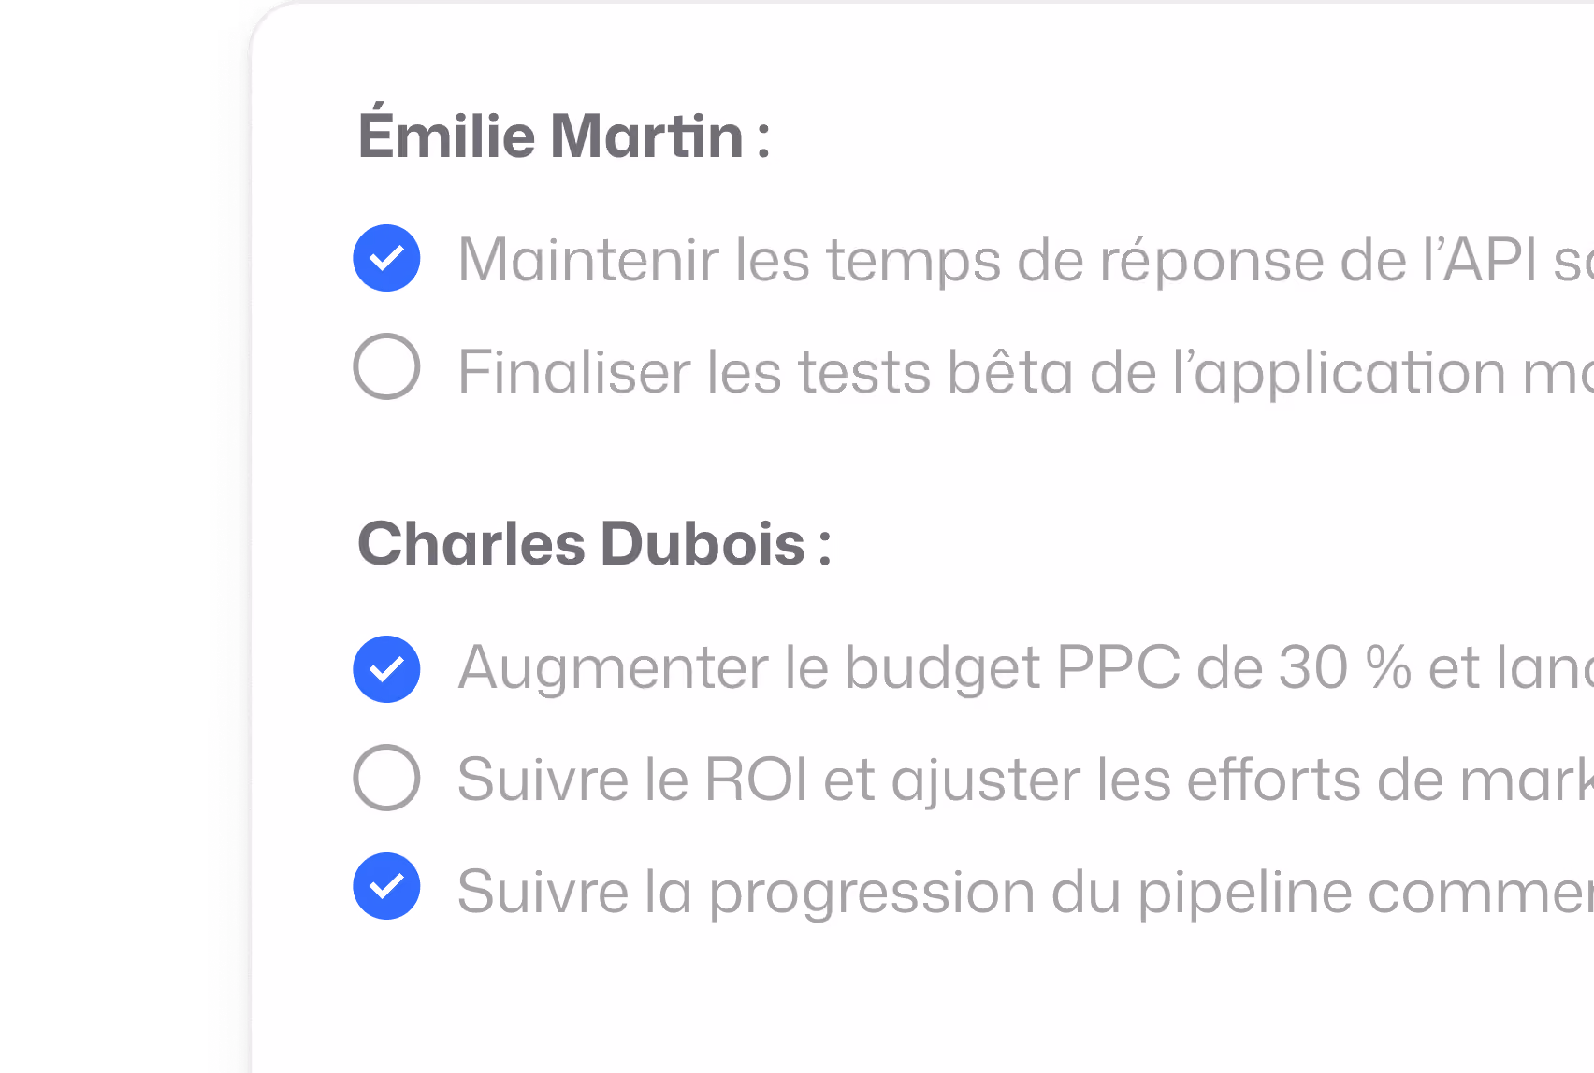Viewport: 1594px width, 1073px height.
Task: Place cursor on the word 'PPC'
Action: coord(1118,668)
